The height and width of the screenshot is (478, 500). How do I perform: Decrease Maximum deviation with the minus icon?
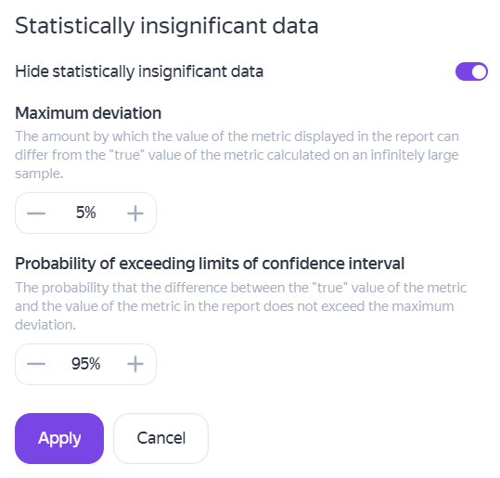(36, 213)
